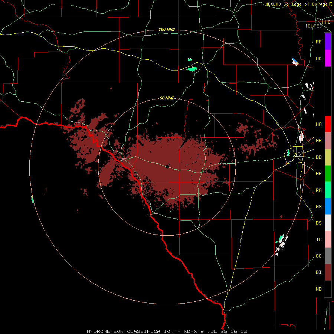Click the HR green legend color block
This screenshot has height=334, width=334.
pyautogui.click(x=328, y=174)
